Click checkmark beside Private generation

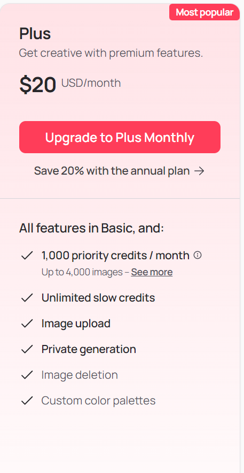coord(27,349)
